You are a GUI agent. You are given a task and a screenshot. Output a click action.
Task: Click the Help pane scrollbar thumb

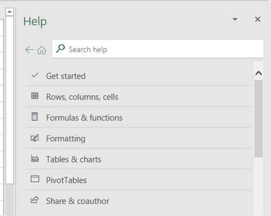click(x=258, y=119)
